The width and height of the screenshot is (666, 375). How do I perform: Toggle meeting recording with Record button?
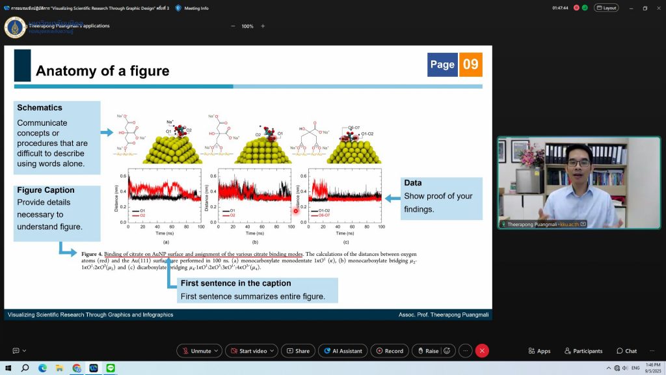pyautogui.click(x=390, y=351)
